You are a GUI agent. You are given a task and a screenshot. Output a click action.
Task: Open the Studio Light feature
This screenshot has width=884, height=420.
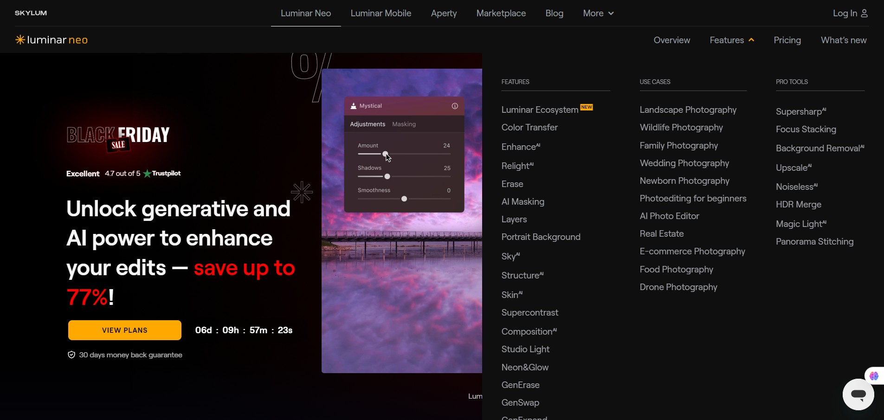[525, 349]
